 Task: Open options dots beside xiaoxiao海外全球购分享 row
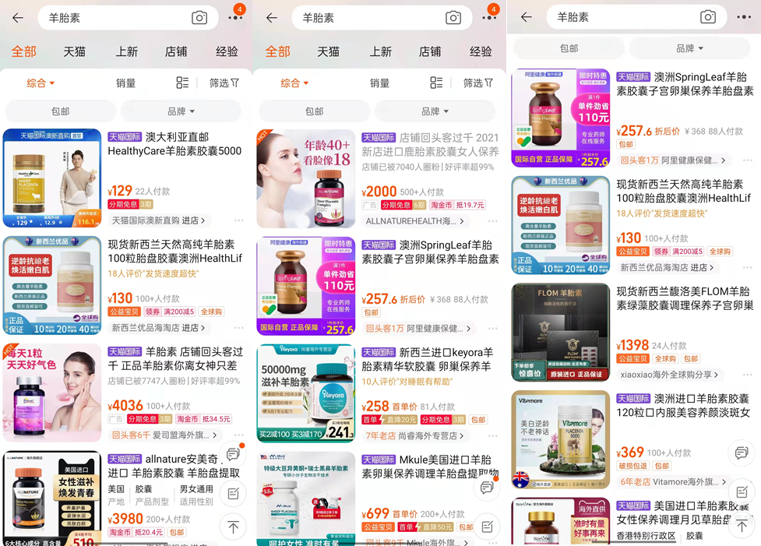748,375
